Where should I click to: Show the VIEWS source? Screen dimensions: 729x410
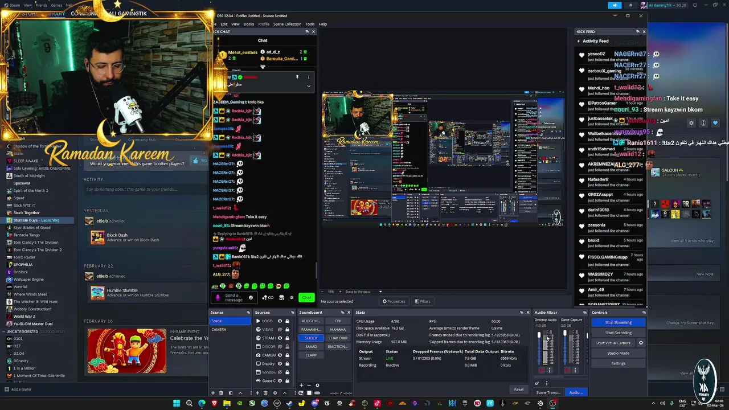click(x=280, y=330)
